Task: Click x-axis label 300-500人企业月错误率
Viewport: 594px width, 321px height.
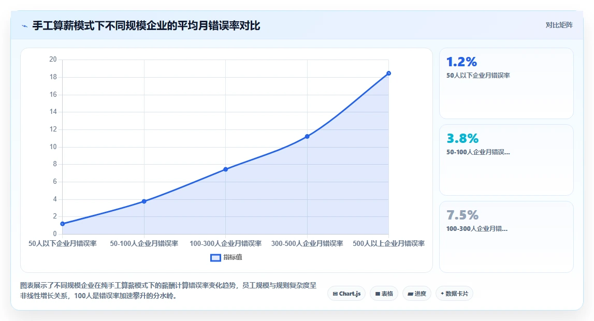Action: click(307, 243)
